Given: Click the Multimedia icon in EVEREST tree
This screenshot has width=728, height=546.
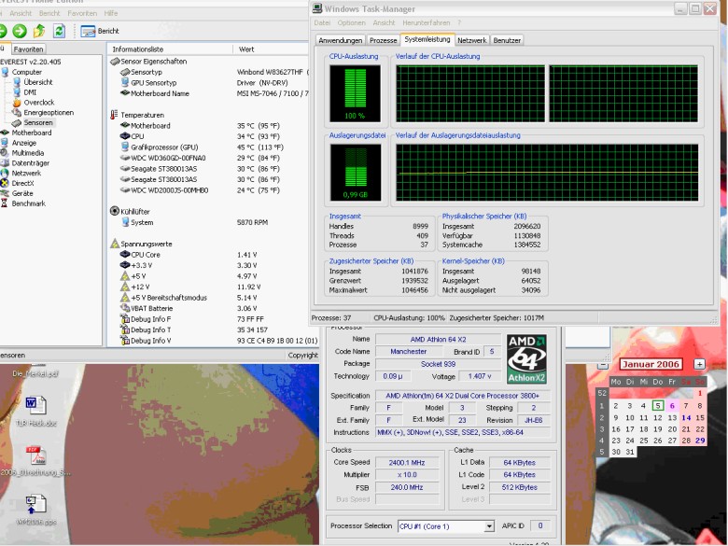Looking at the screenshot, I should coord(5,153).
